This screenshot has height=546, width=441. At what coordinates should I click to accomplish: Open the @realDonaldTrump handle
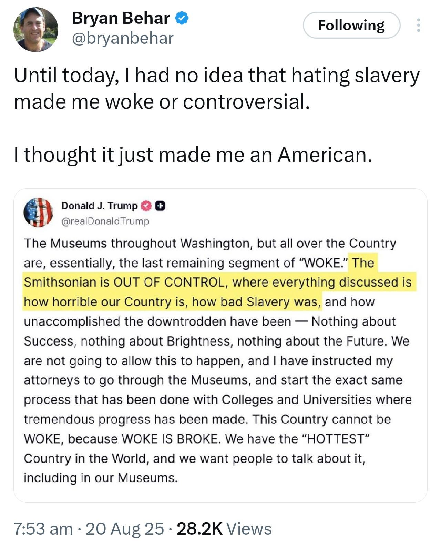pos(105,221)
